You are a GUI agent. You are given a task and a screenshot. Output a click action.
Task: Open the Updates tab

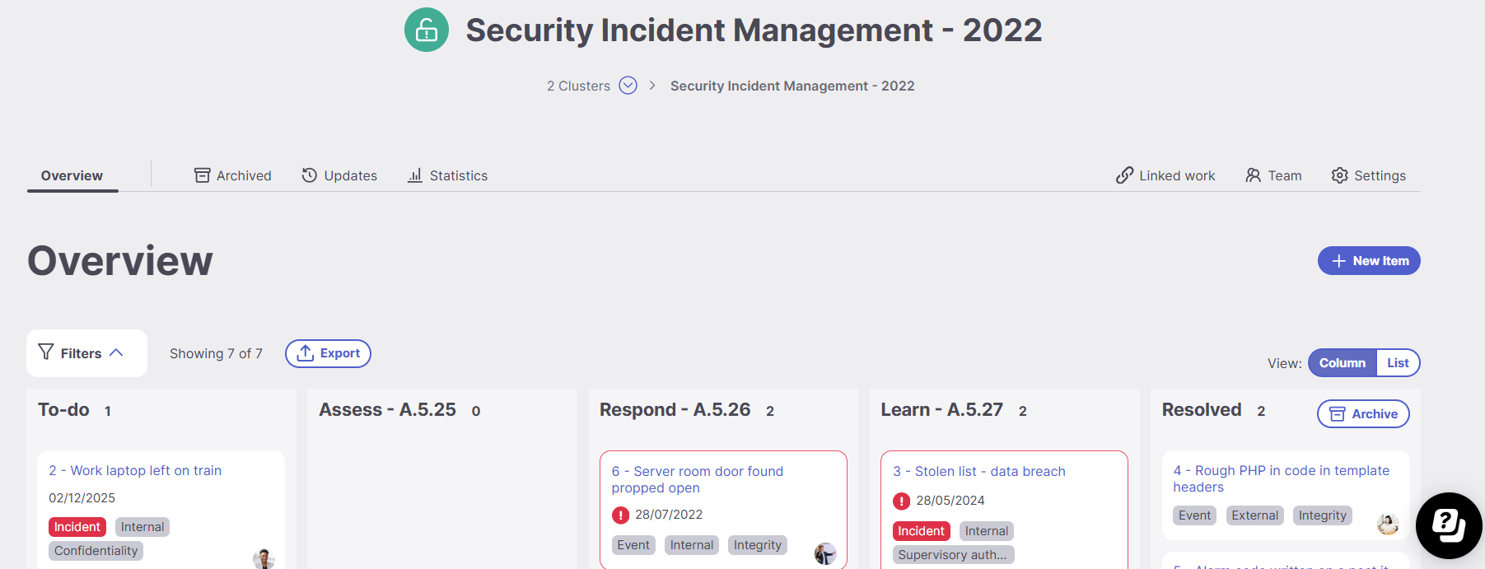(x=339, y=175)
